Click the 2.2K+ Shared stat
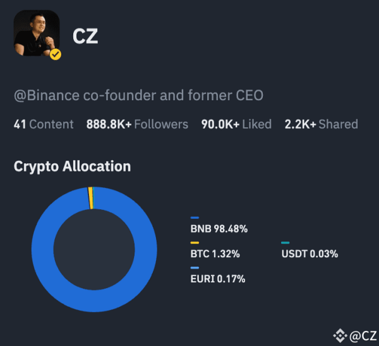 (322, 124)
